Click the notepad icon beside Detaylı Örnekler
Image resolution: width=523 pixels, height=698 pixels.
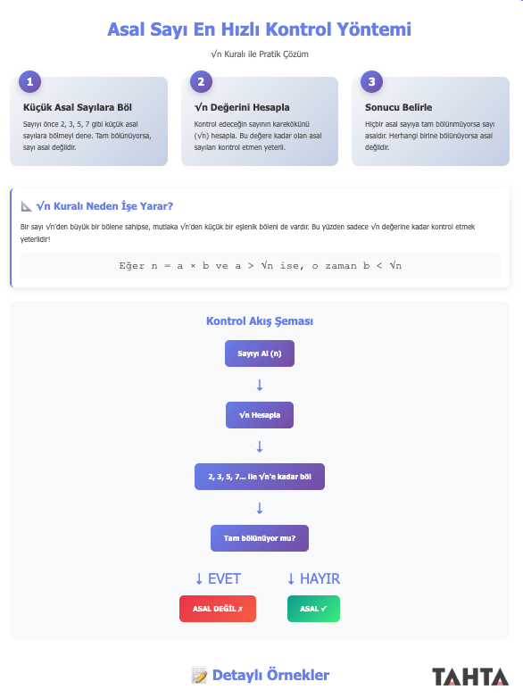pos(199,675)
